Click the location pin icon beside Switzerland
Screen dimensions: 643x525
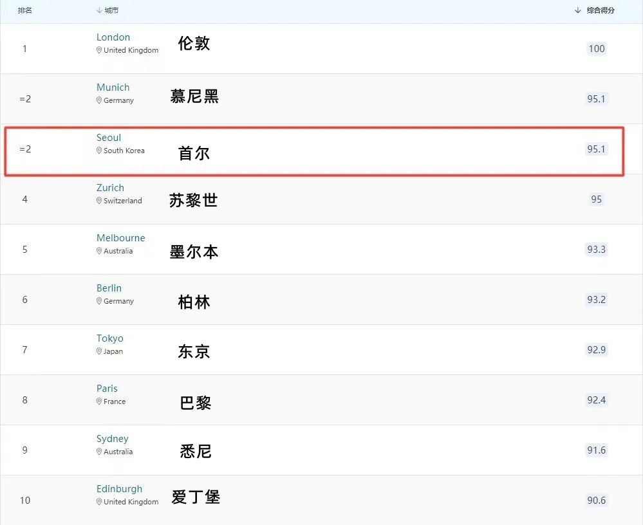pyautogui.click(x=99, y=200)
